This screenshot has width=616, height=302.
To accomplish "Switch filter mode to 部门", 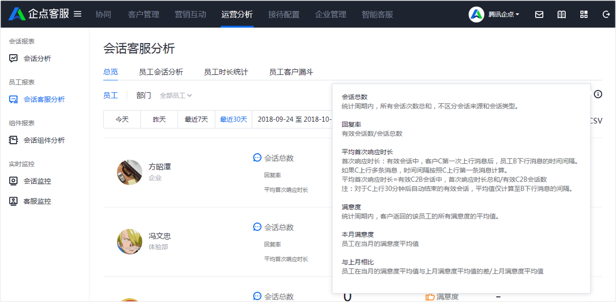I will pyautogui.click(x=144, y=96).
